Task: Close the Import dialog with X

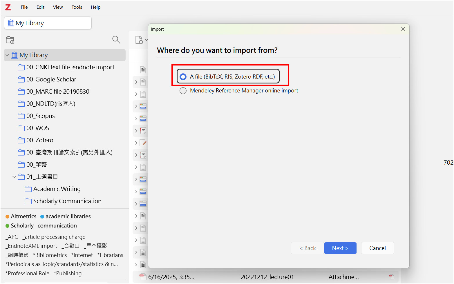Action: pyautogui.click(x=403, y=29)
